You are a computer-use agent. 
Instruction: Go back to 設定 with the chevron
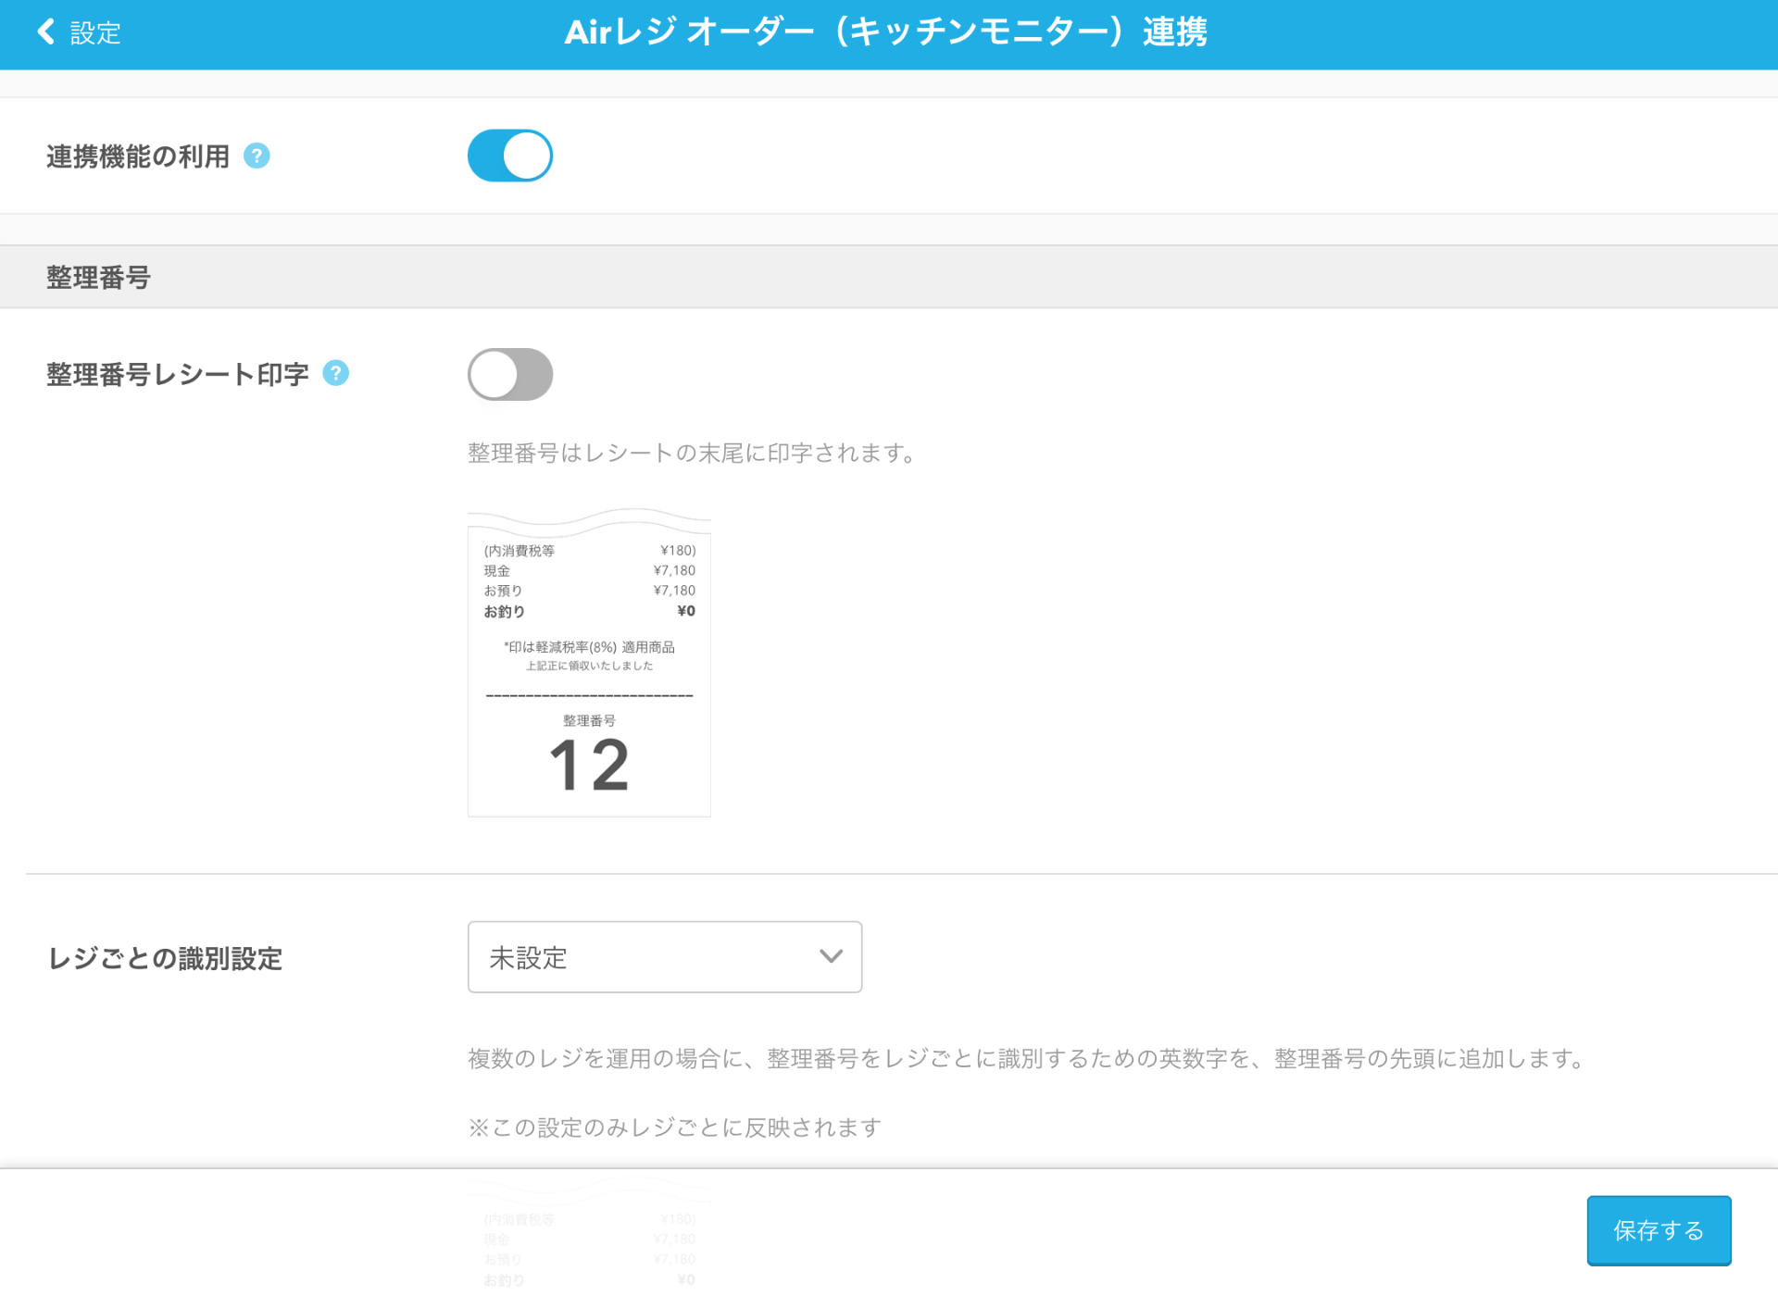click(x=45, y=32)
